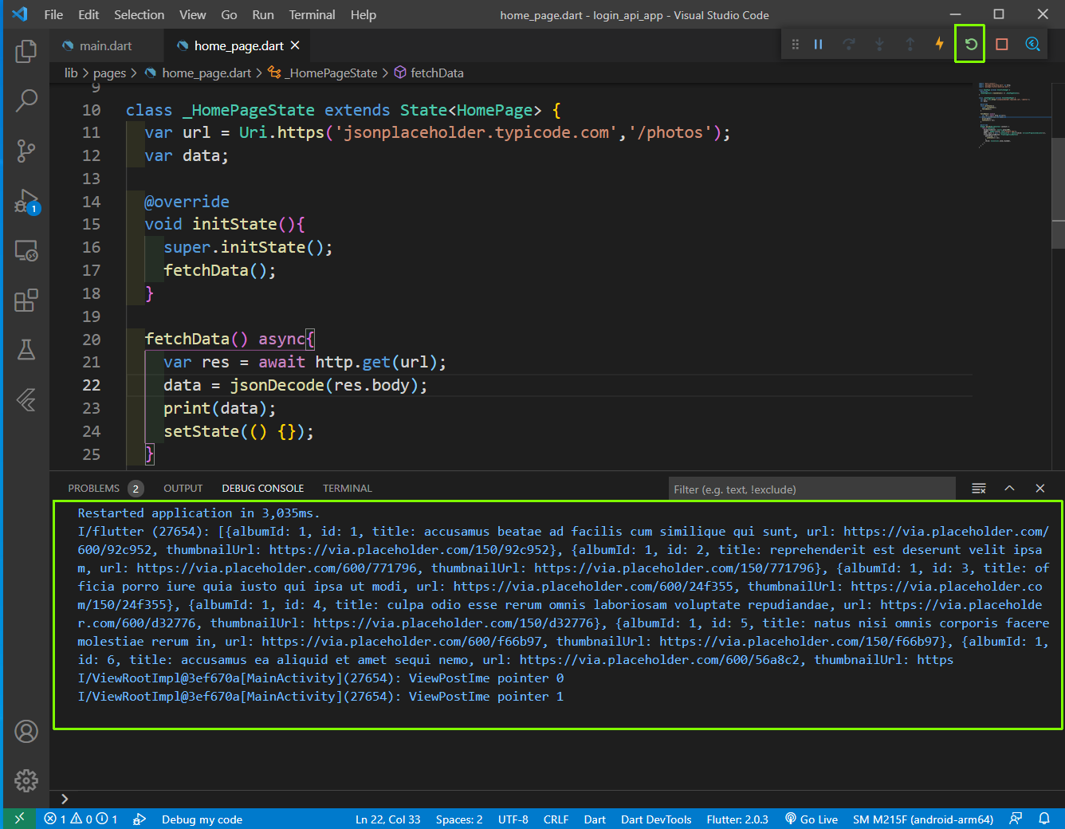Switch to the OUTPUT panel tab

pyautogui.click(x=183, y=489)
